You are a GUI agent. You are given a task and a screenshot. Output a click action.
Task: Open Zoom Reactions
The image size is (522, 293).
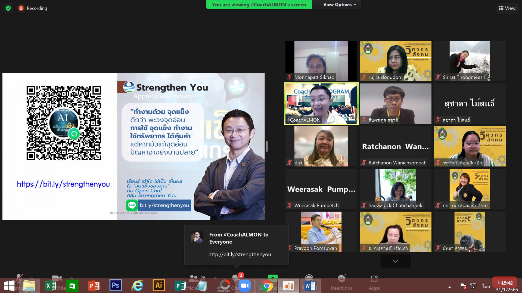[x=341, y=282]
